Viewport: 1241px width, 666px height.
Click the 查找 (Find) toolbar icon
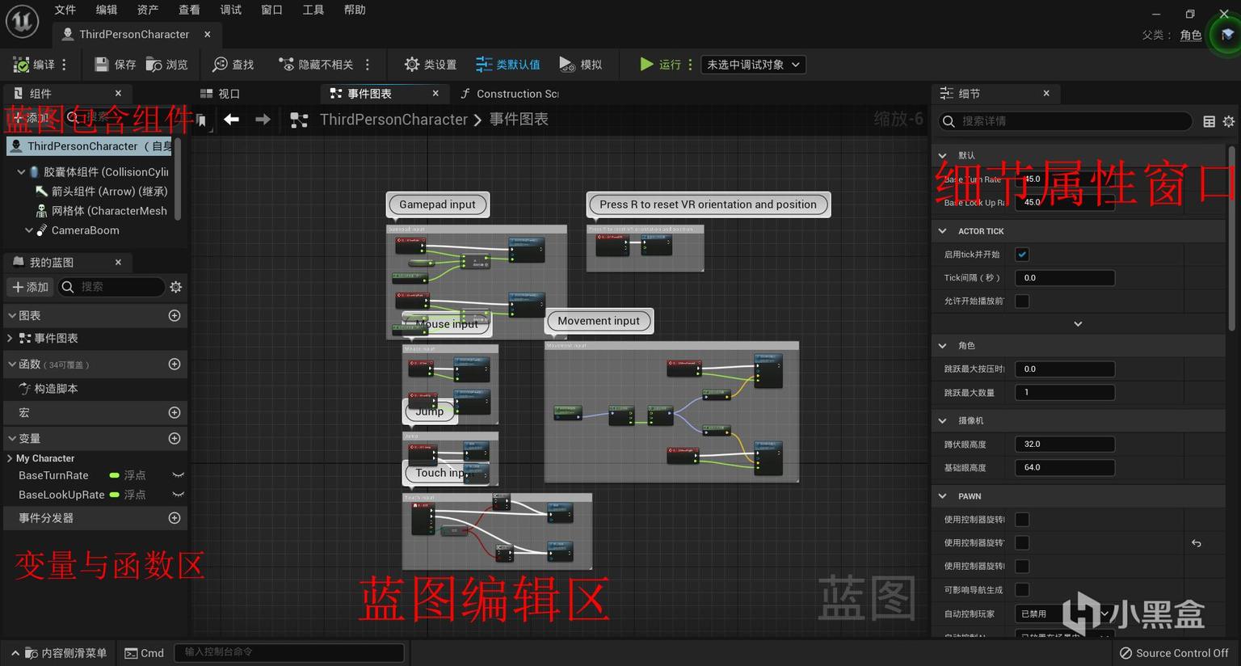tap(220, 65)
